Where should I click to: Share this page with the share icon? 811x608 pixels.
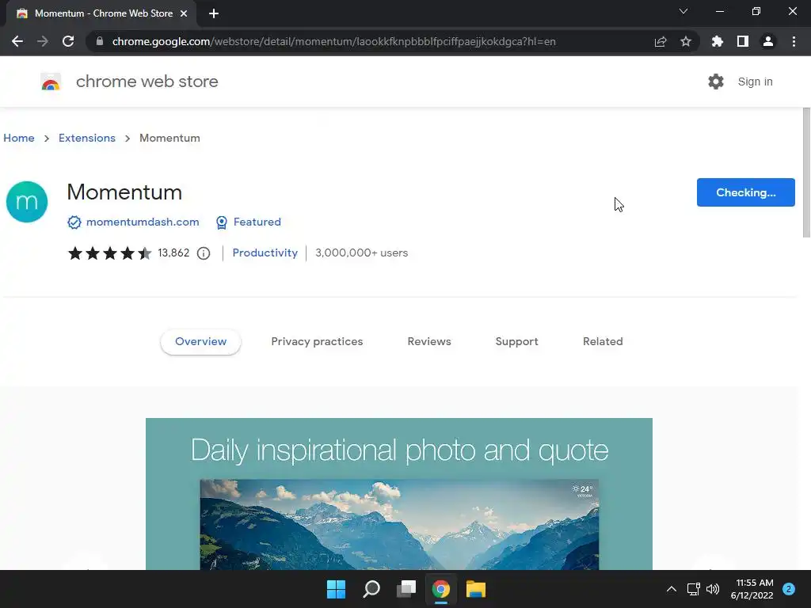(661, 41)
